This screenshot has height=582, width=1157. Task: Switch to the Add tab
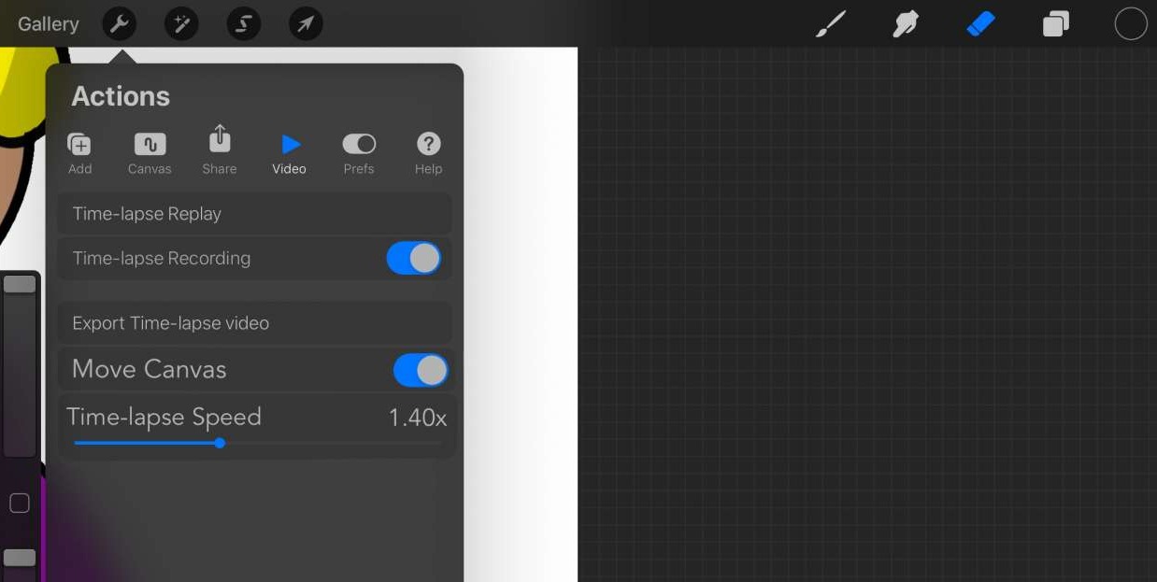pyautogui.click(x=80, y=153)
